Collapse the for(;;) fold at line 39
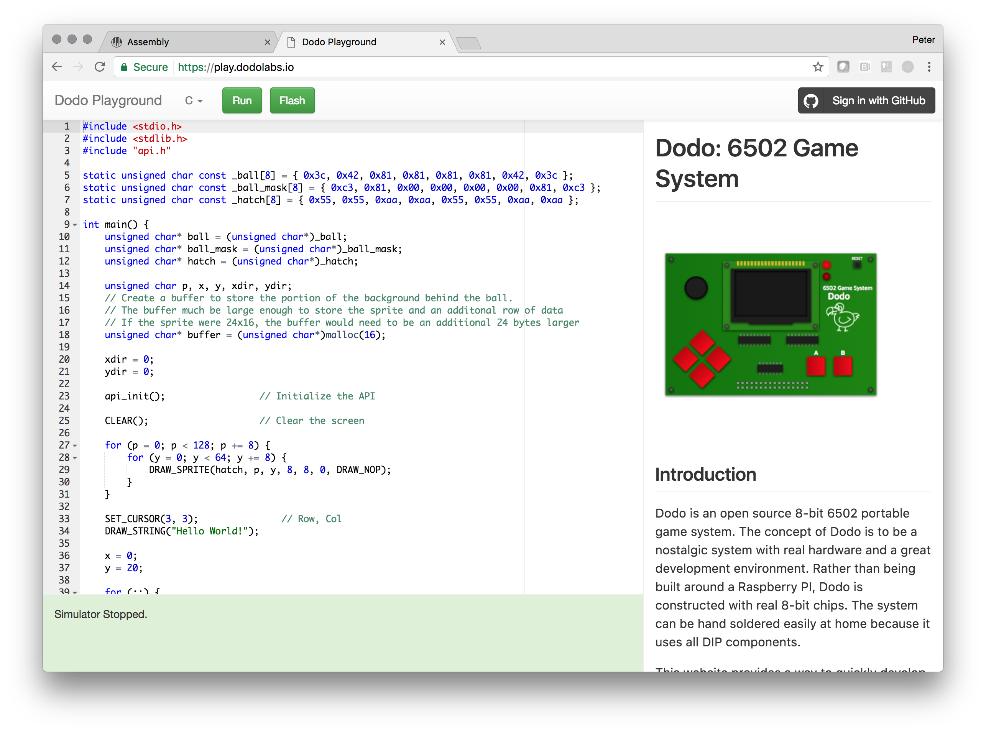The width and height of the screenshot is (986, 733). 74,592
